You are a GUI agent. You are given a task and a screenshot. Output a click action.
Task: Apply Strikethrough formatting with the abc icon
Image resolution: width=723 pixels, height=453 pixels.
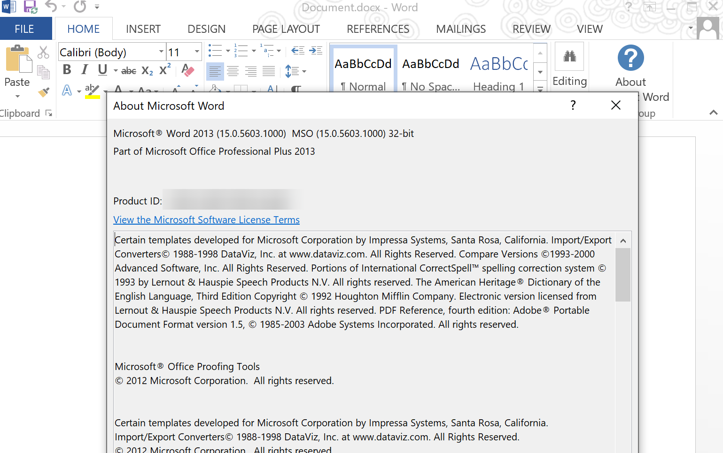pyautogui.click(x=129, y=71)
